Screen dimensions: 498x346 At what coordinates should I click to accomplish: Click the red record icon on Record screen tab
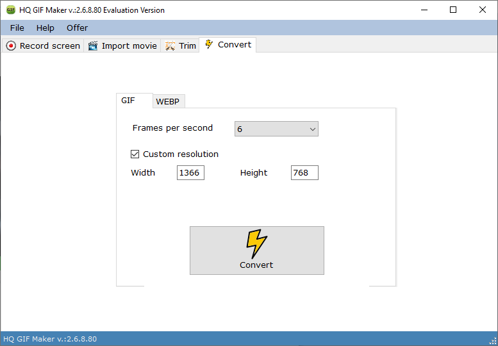click(x=11, y=45)
